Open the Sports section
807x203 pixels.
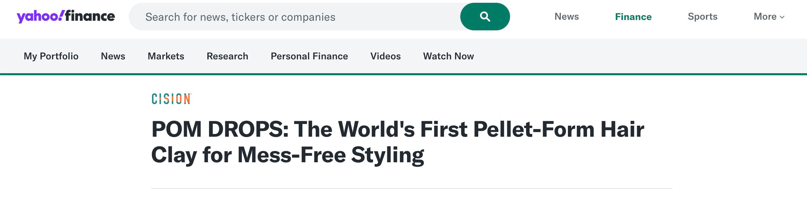702,16
